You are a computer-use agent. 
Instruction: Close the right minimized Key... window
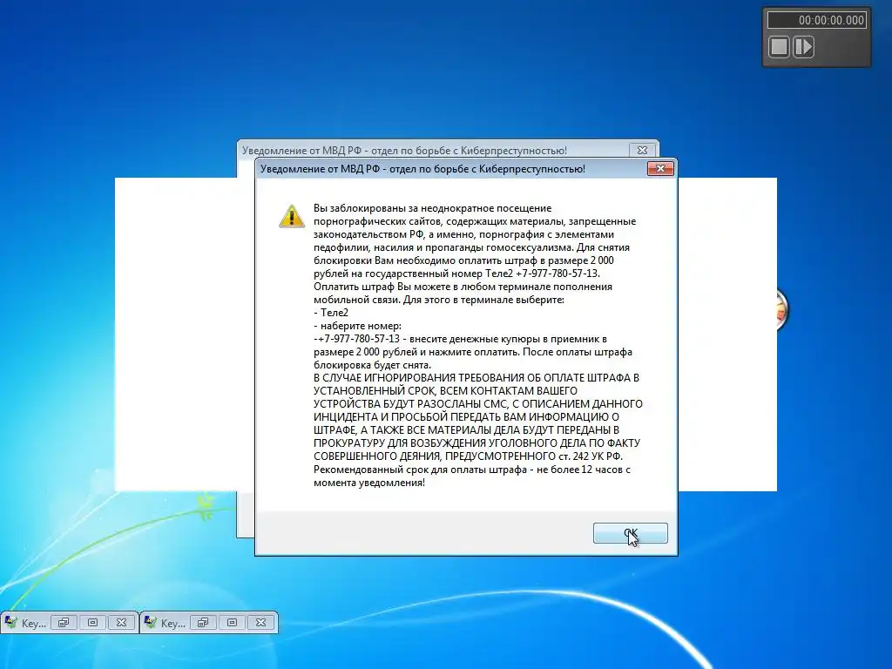click(261, 622)
